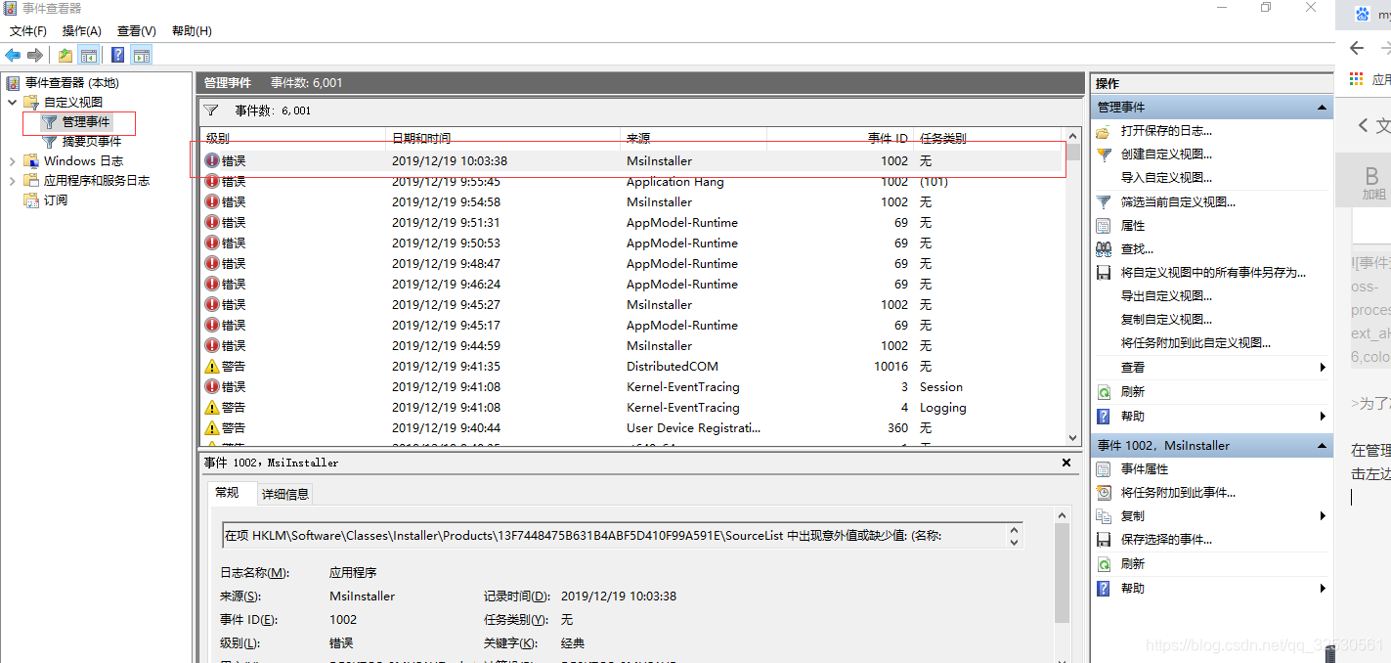Image resolution: width=1391 pixels, height=663 pixels.
Task: Select the AppModel-Runtime 9:51:31 event row
Action: [633, 223]
